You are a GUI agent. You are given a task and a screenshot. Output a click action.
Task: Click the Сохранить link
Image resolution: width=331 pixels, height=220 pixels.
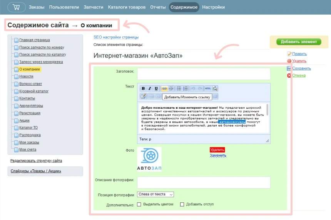pyautogui.click(x=301, y=68)
